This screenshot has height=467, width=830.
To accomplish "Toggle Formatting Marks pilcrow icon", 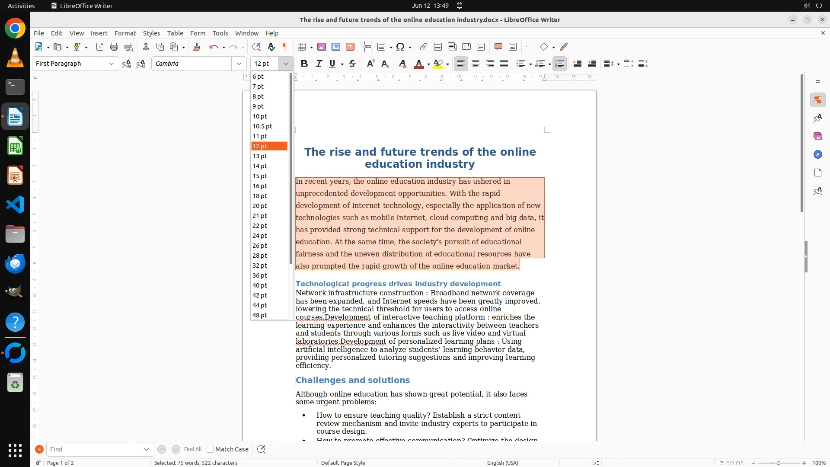I will point(285,47).
